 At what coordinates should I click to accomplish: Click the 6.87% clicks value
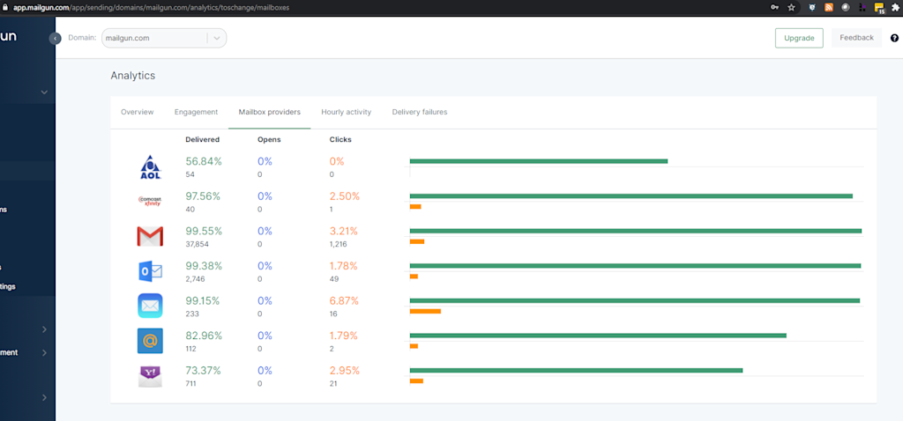[x=345, y=301]
